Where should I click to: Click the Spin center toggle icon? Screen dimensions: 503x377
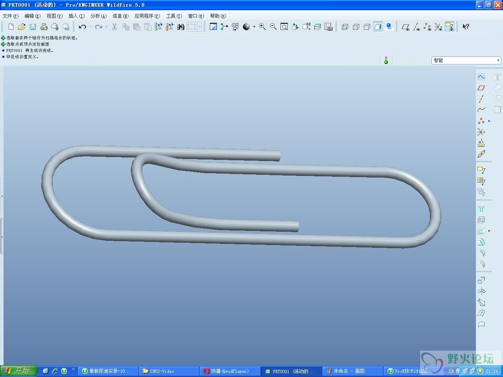[x=224, y=27]
